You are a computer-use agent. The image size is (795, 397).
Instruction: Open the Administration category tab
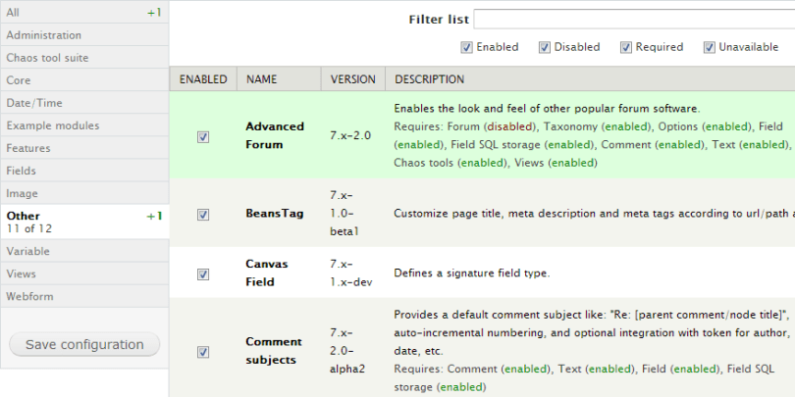pyautogui.click(x=83, y=35)
